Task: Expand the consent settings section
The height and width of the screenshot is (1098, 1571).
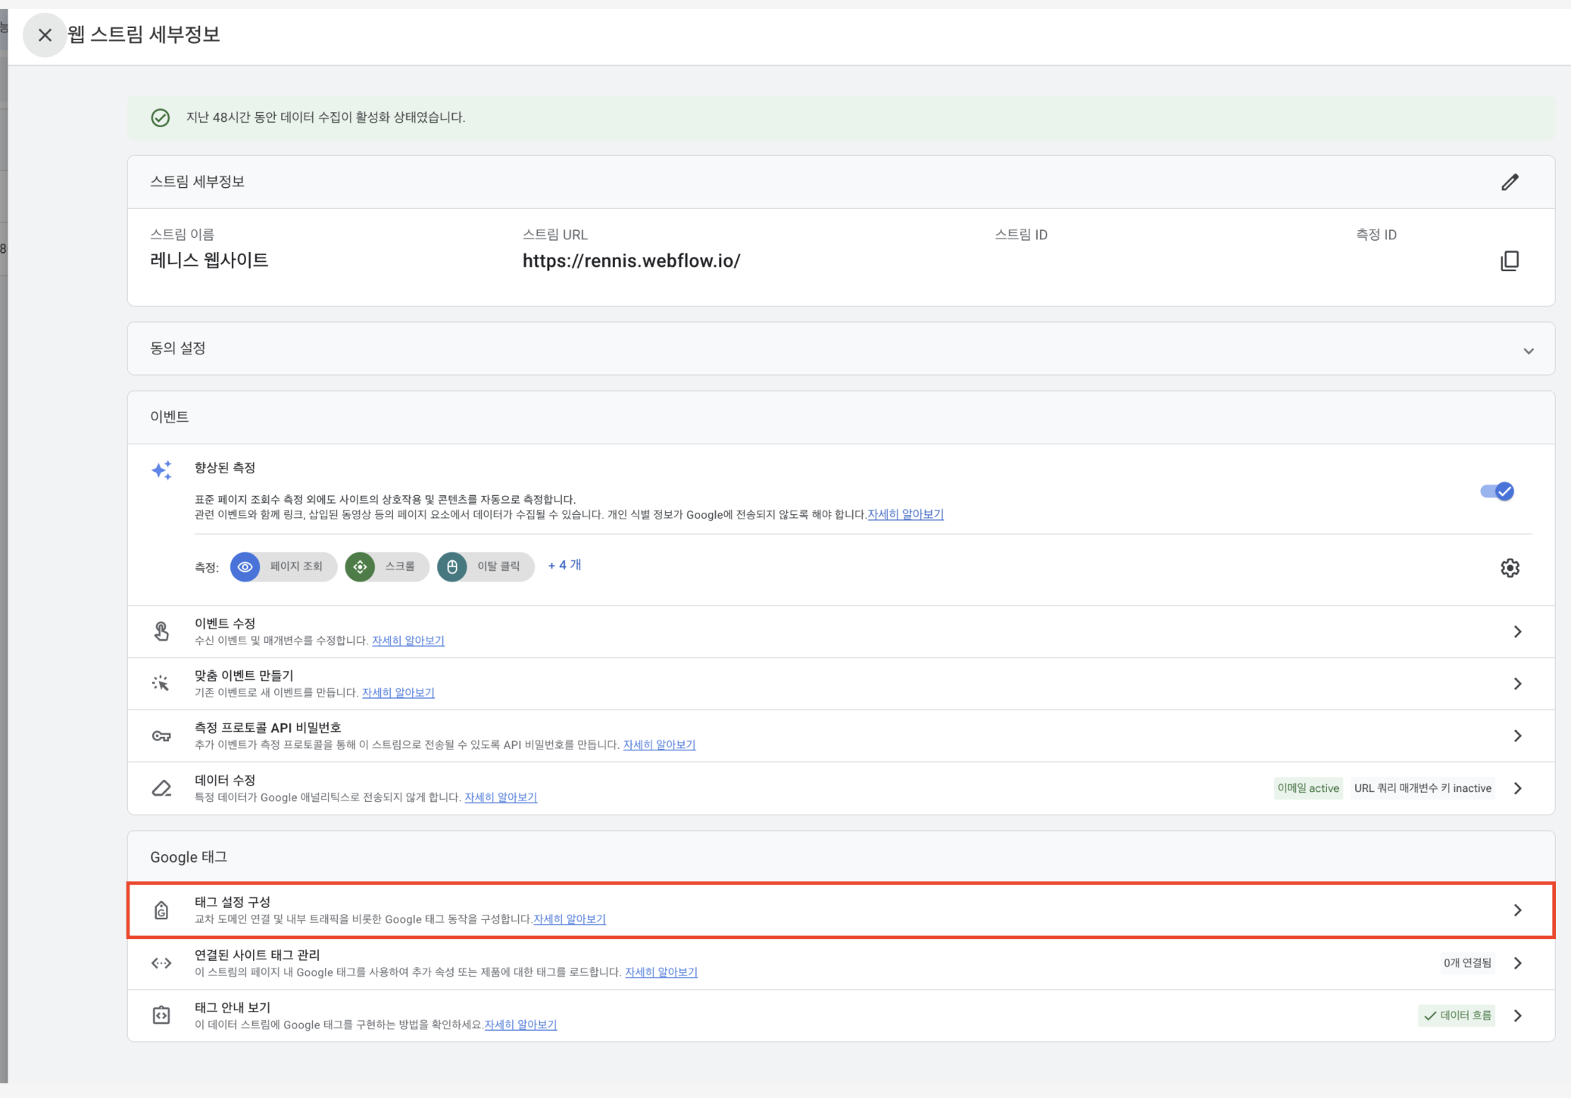Action: (1528, 350)
